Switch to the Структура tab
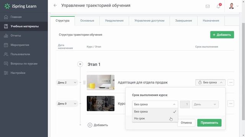The image size is (245, 137). point(62,21)
